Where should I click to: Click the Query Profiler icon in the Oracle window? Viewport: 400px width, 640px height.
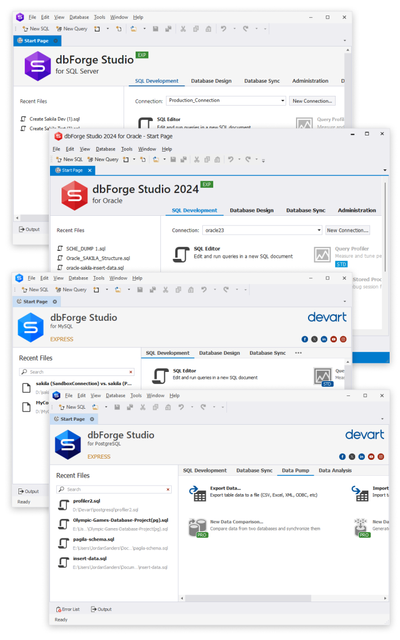click(322, 254)
